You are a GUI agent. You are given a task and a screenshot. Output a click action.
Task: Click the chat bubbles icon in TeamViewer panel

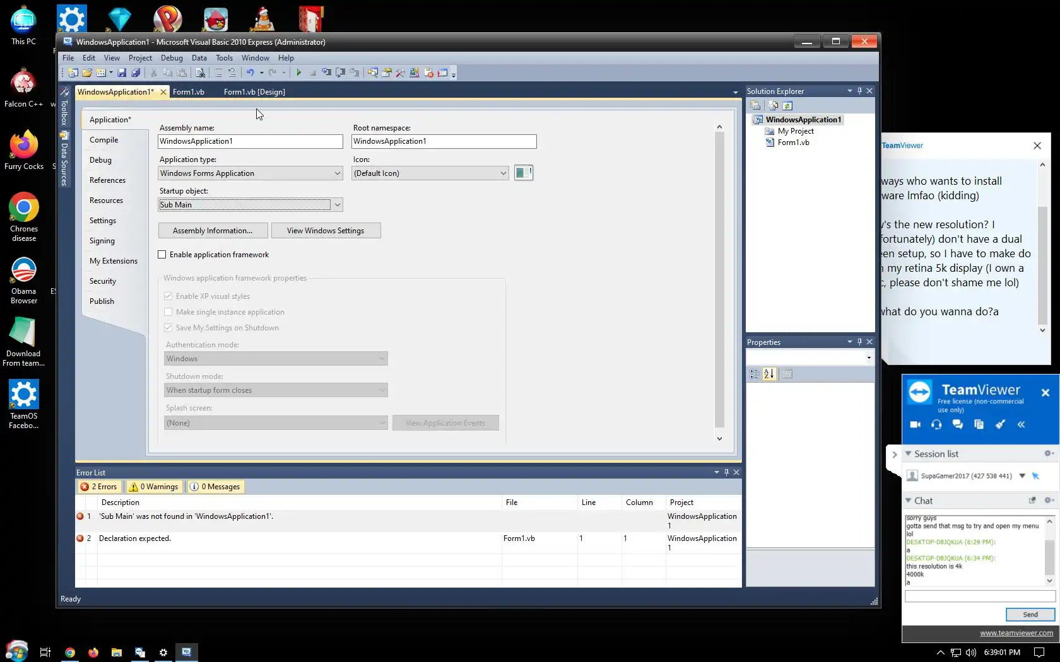[x=958, y=424]
